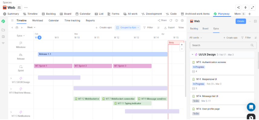Screen dimensions: 259x120
Task: Open the folder icon in left sidebar
Action: point(3,30)
